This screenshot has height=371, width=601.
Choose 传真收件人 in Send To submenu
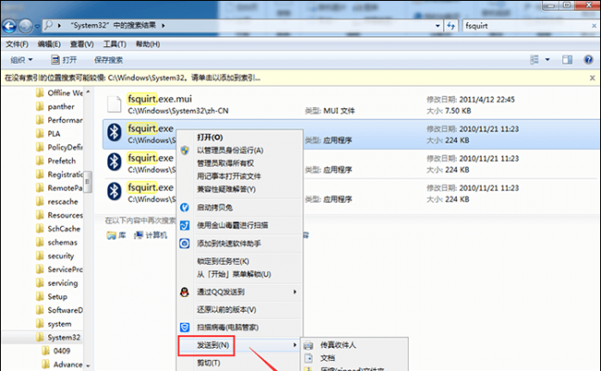click(x=354, y=345)
